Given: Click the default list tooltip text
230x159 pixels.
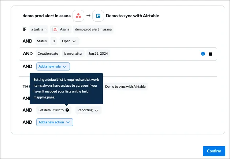Looking at the screenshot, I should [66, 88].
